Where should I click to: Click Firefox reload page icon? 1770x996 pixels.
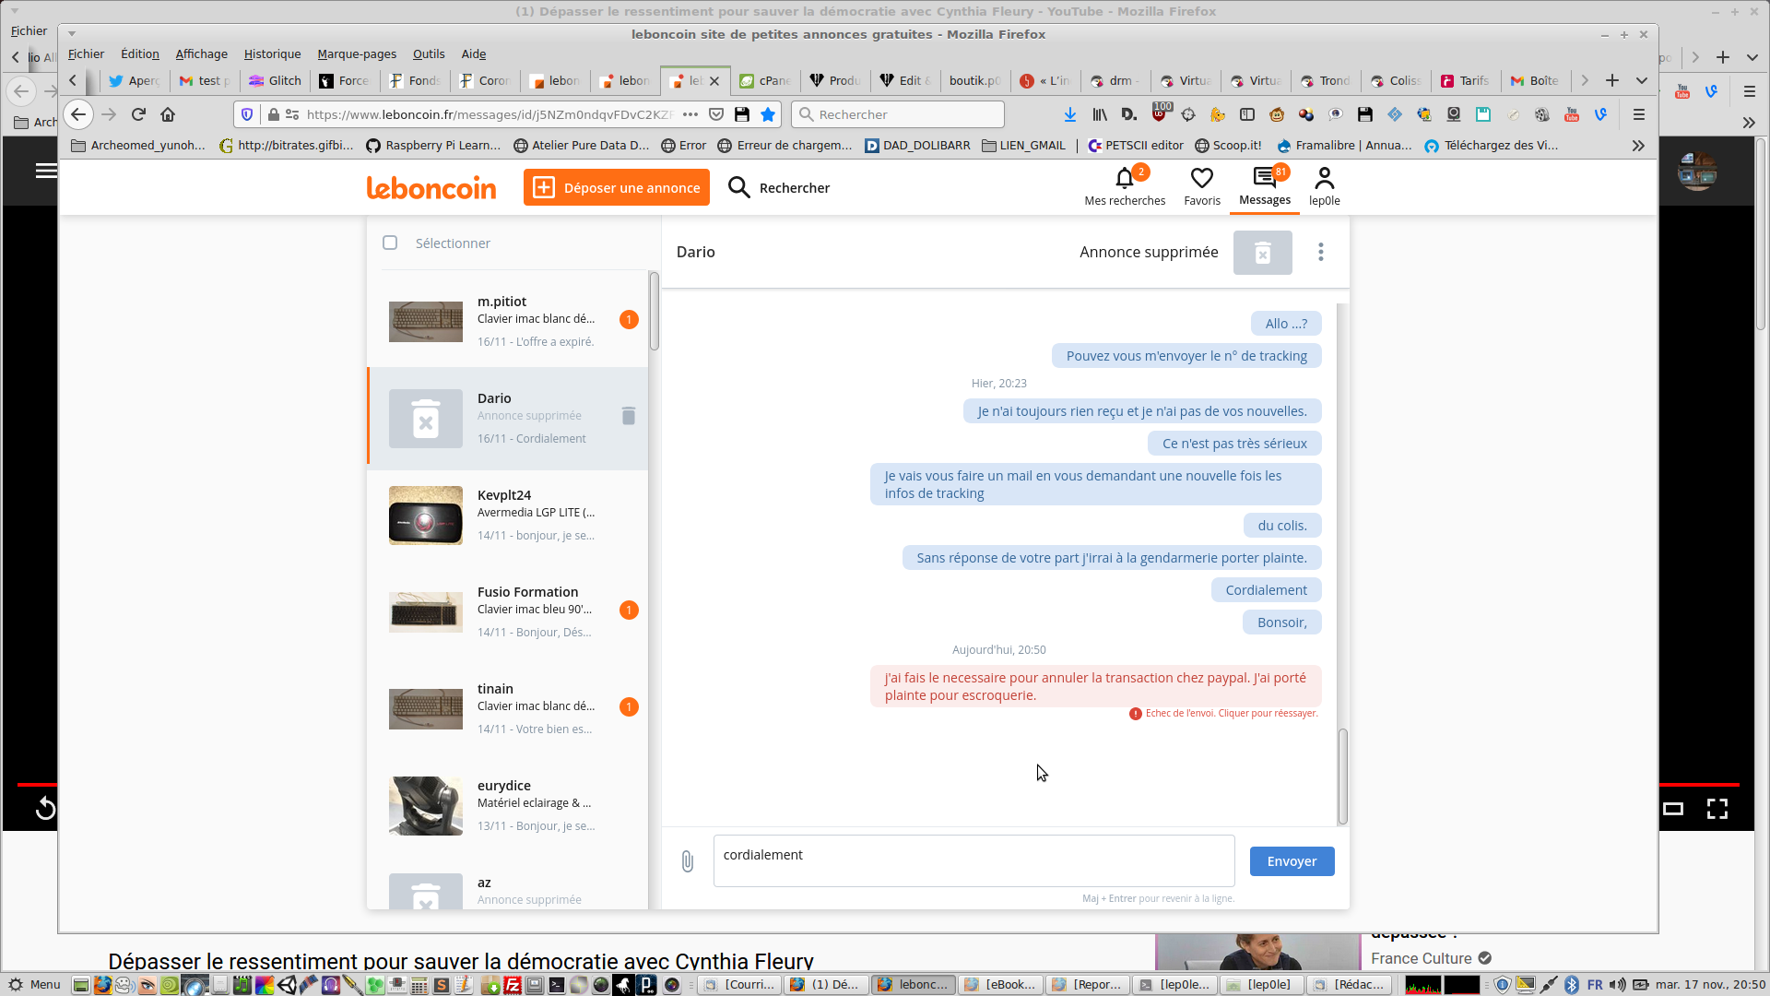[x=138, y=114]
